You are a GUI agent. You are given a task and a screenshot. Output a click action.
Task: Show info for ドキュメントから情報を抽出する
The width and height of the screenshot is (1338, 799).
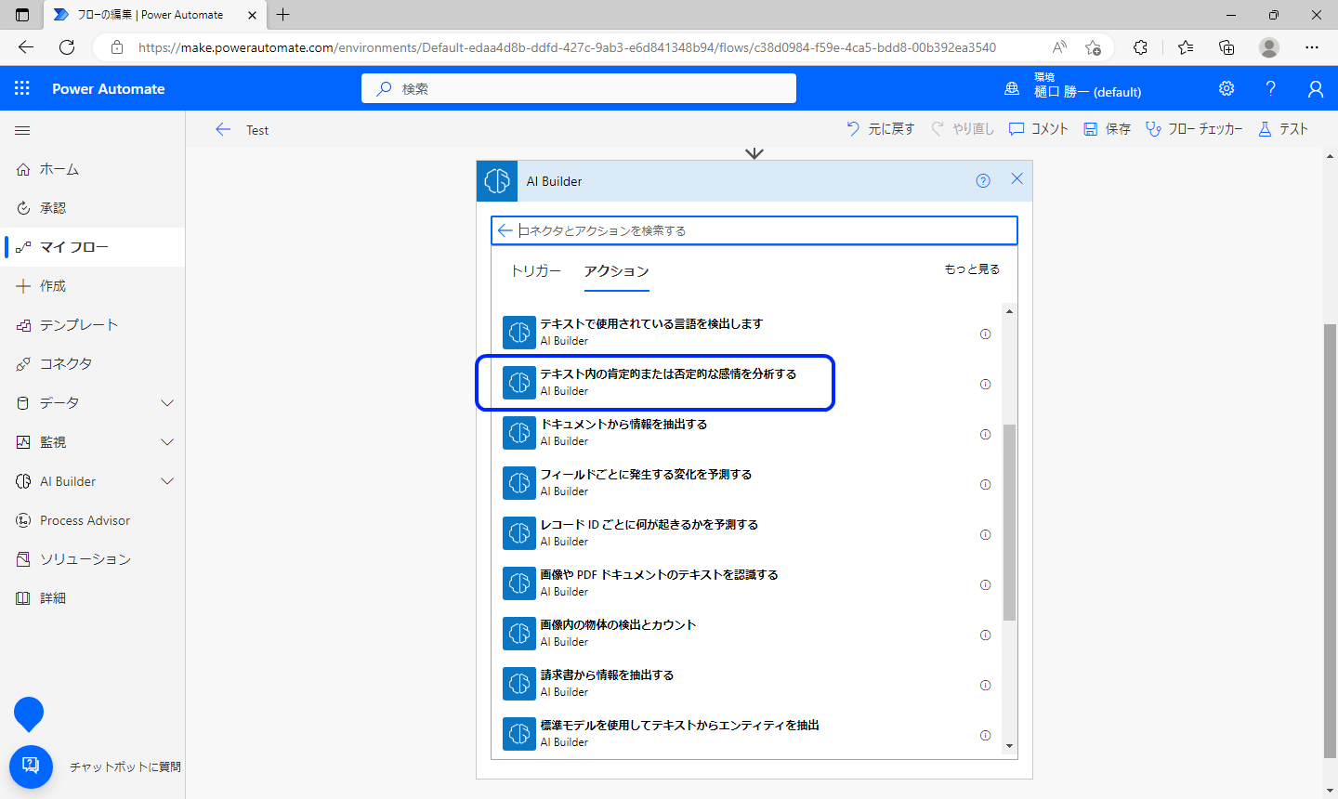click(985, 434)
